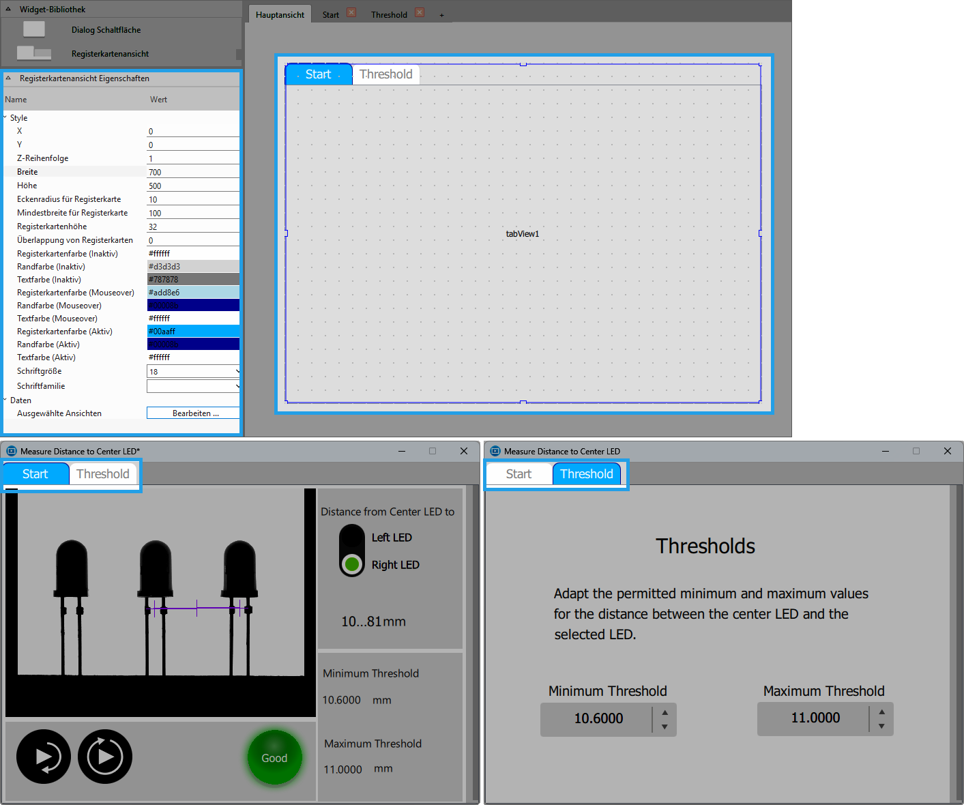
Task: Open the Schriftfamilie dropdown
Action: tap(193, 386)
